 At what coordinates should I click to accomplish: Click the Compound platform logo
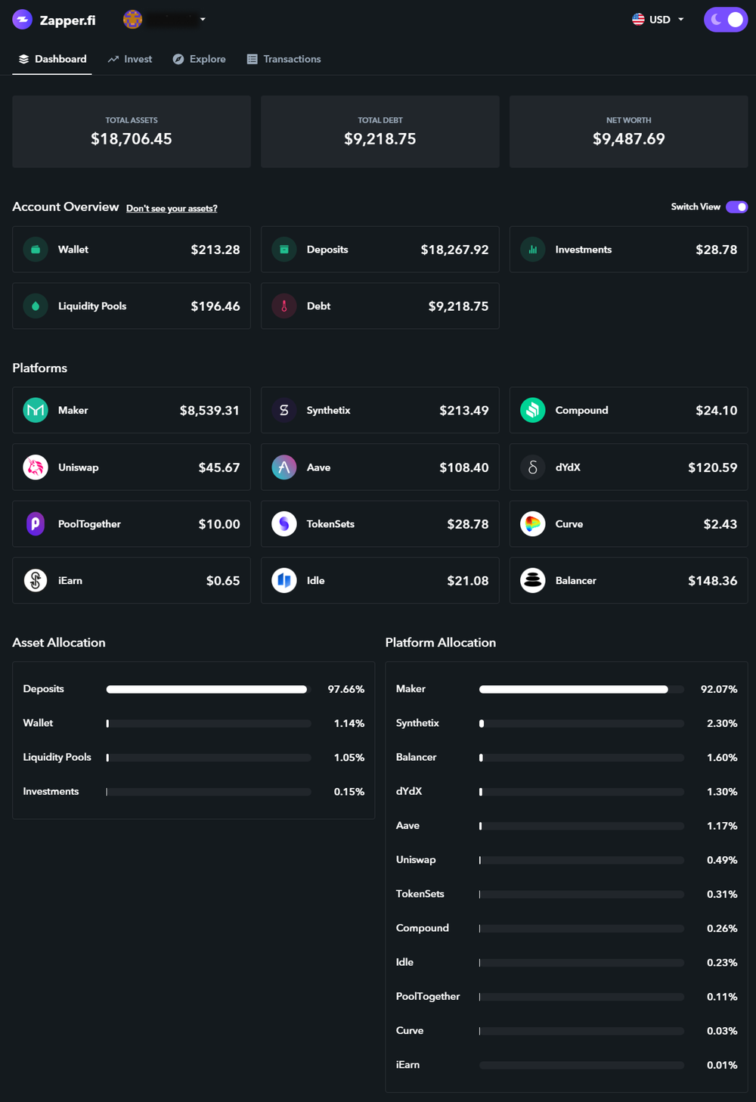533,410
